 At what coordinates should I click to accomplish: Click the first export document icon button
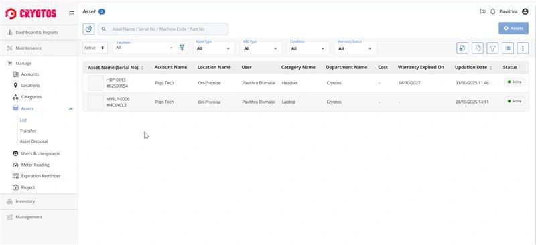[462, 48]
